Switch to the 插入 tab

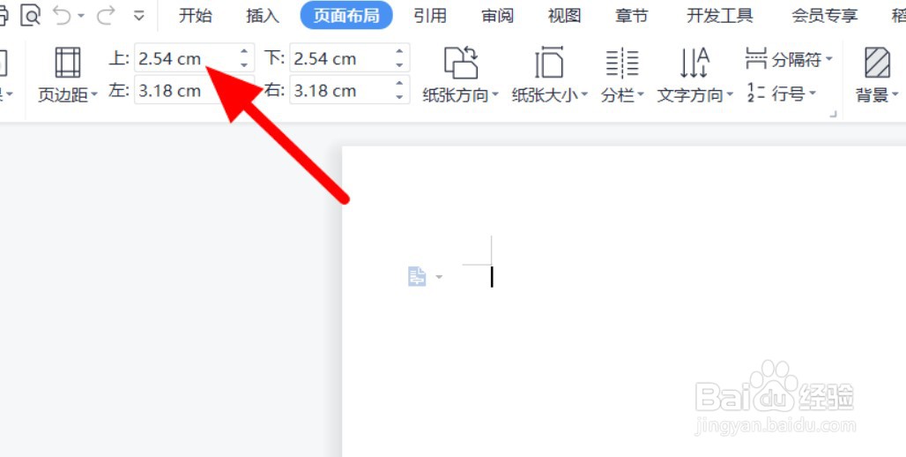pyautogui.click(x=263, y=16)
